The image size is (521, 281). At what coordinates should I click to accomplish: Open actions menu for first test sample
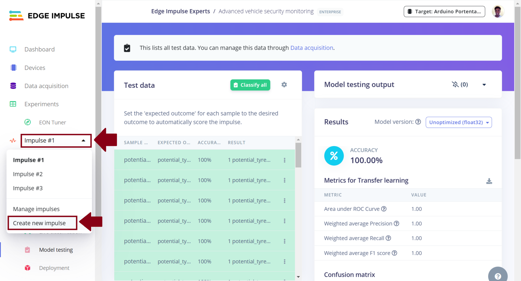[x=285, y=160]
